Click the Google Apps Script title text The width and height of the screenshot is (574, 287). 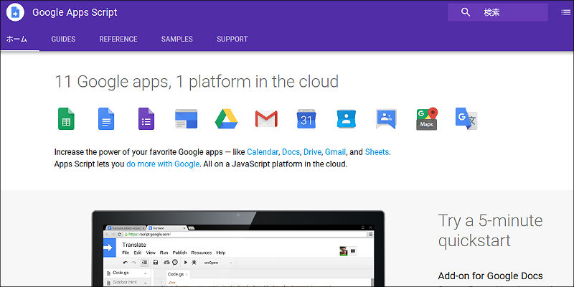coord(75,12)
